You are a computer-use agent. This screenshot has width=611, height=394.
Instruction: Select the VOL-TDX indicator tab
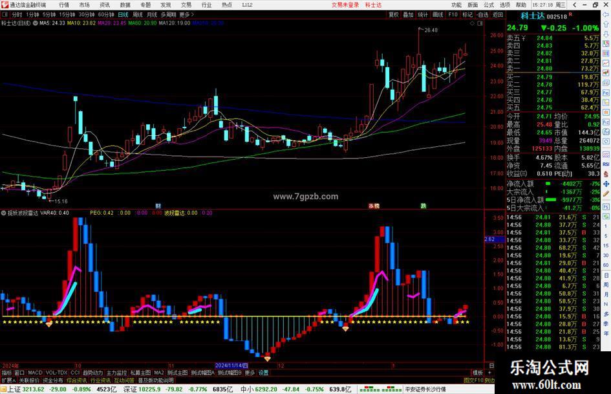(56, 373)
